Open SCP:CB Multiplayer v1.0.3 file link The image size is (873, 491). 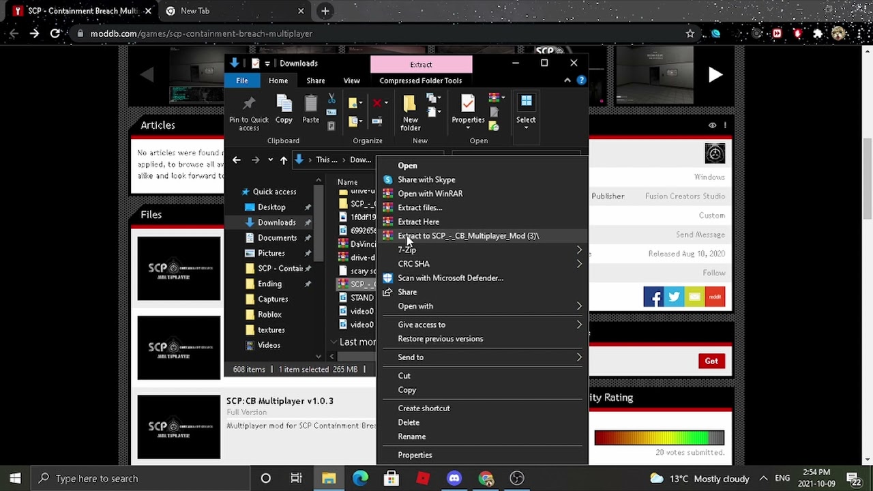280,401
